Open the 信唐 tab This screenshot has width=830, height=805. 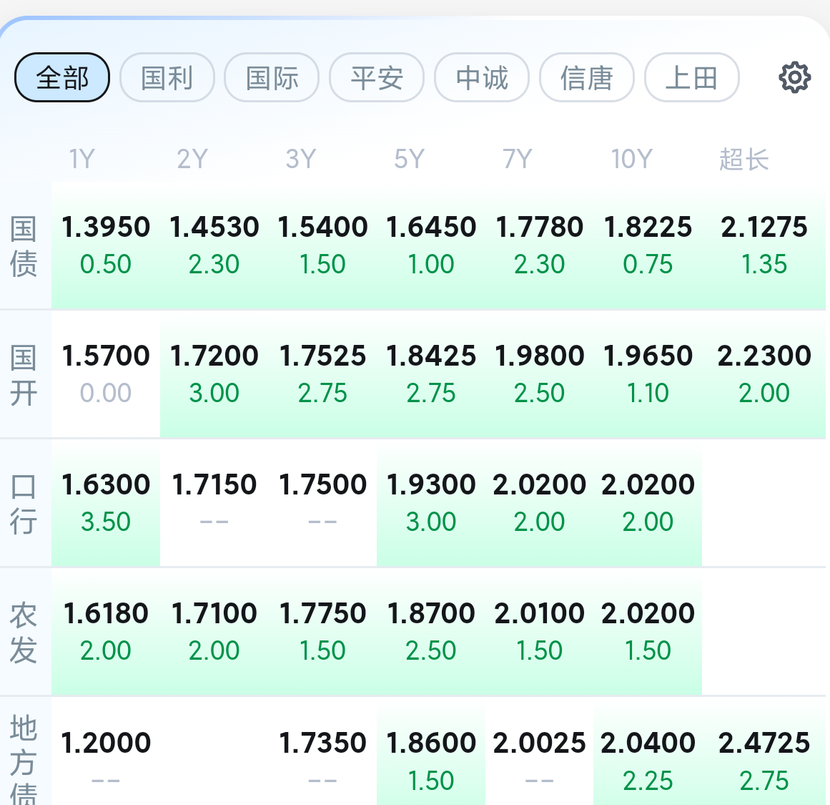point(587,77)
